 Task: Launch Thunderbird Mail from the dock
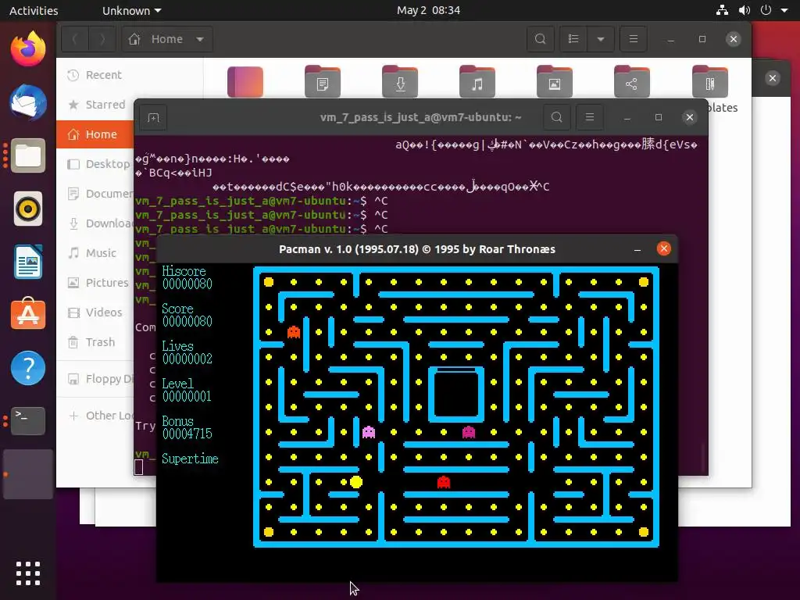tap(28, 102)
